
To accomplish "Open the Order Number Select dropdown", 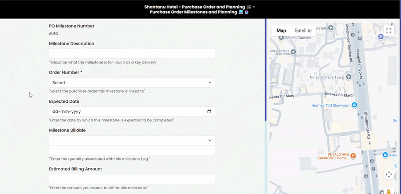I will pyautogui.click(x=132, y=83).
